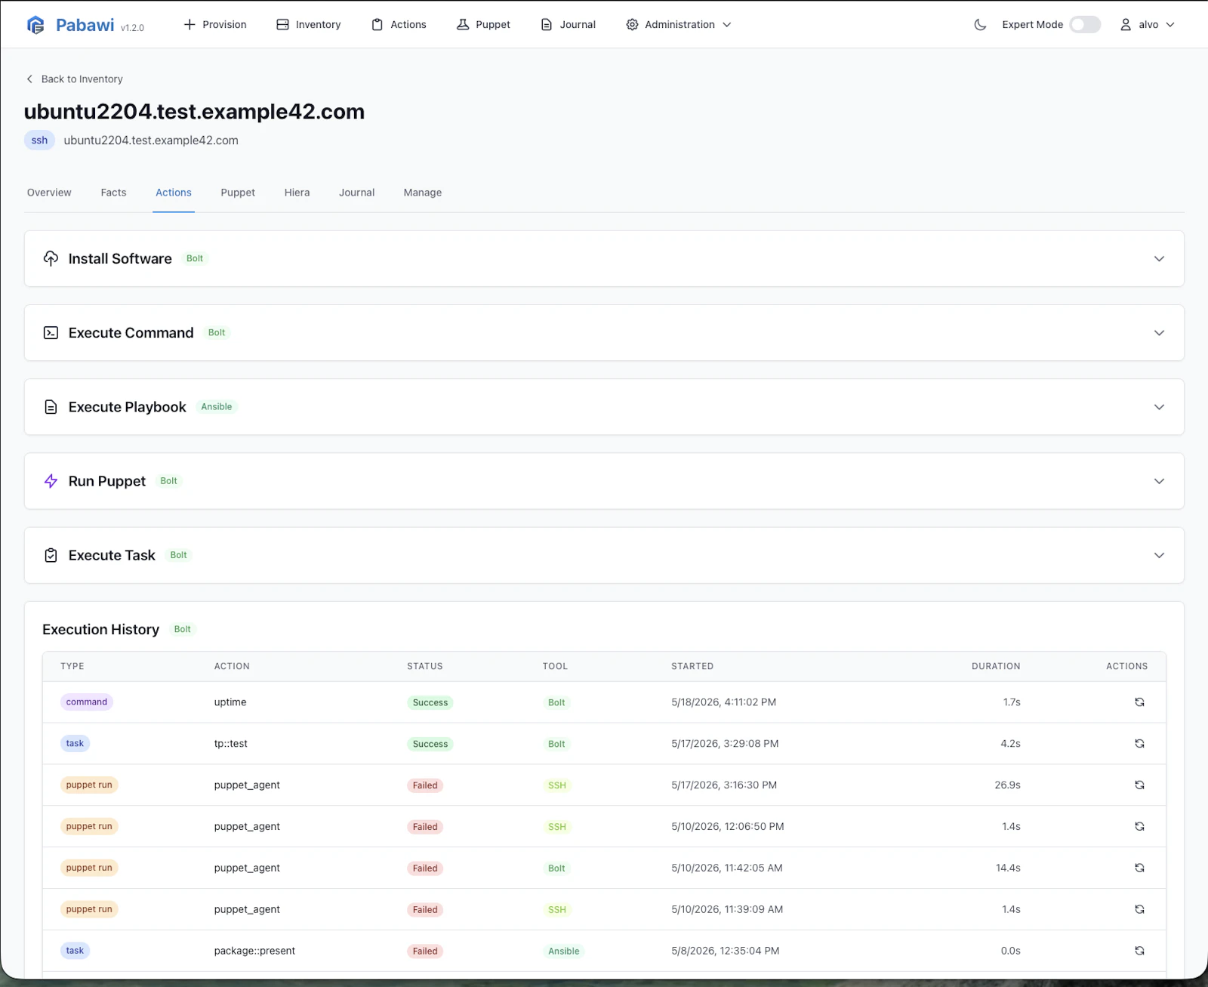The image size is (1208, 987).
Task: Click the back arrow icon
Action: tap(29, 79)
